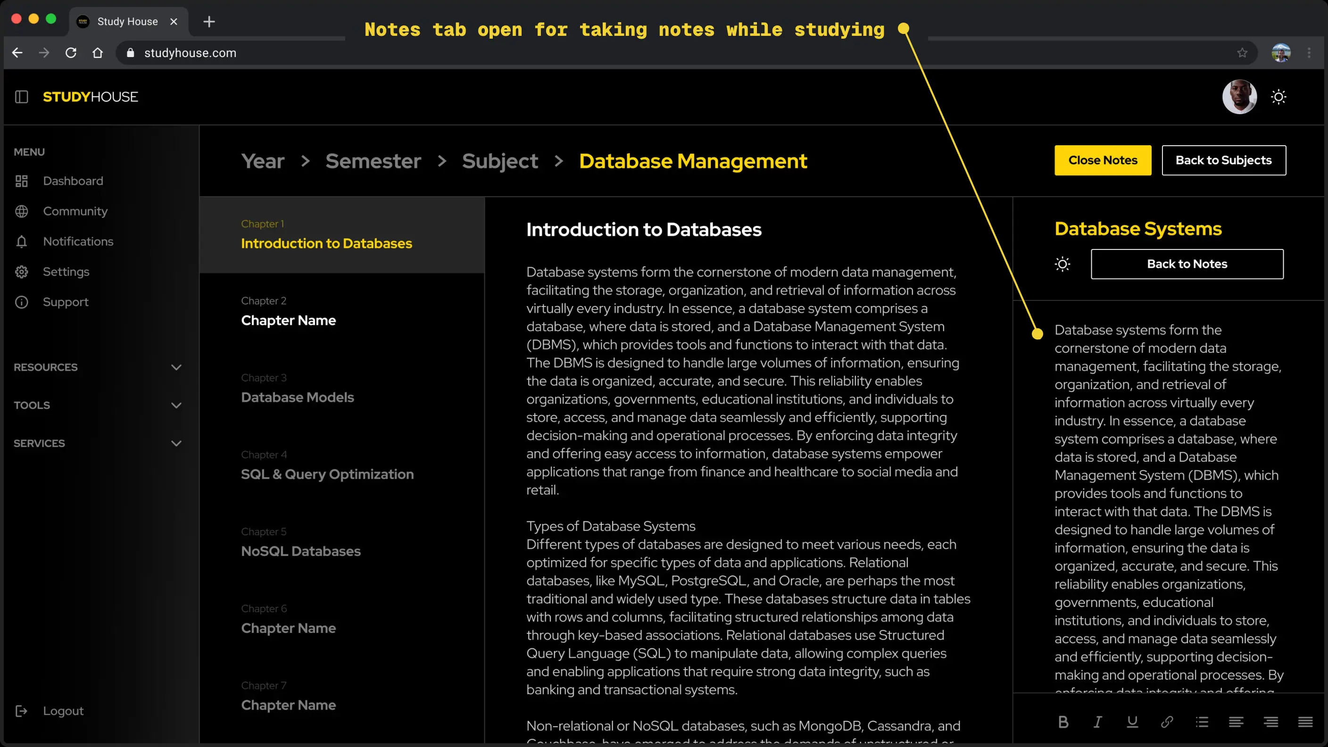The image size is (1328, 747).
Task: Click the Support info icon
Action: pyautogui.click(x=21, y=302)
